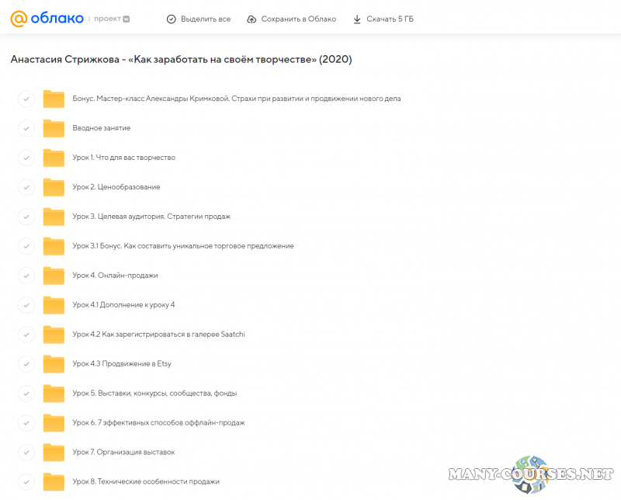
Task: Click Скачать 5 ГБ download button
Action: (383, 19)
